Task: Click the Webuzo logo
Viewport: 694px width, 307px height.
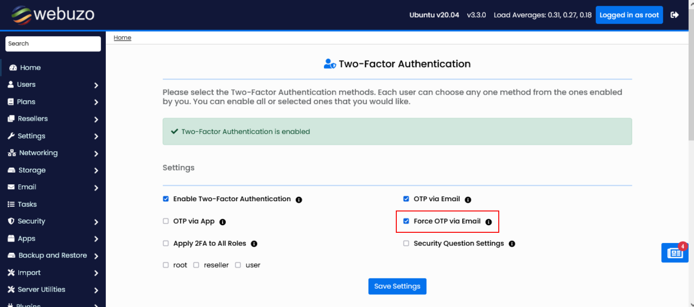Action: click(x=53, y=15)
